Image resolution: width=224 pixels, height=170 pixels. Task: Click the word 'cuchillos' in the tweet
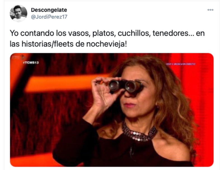(134, 33)
